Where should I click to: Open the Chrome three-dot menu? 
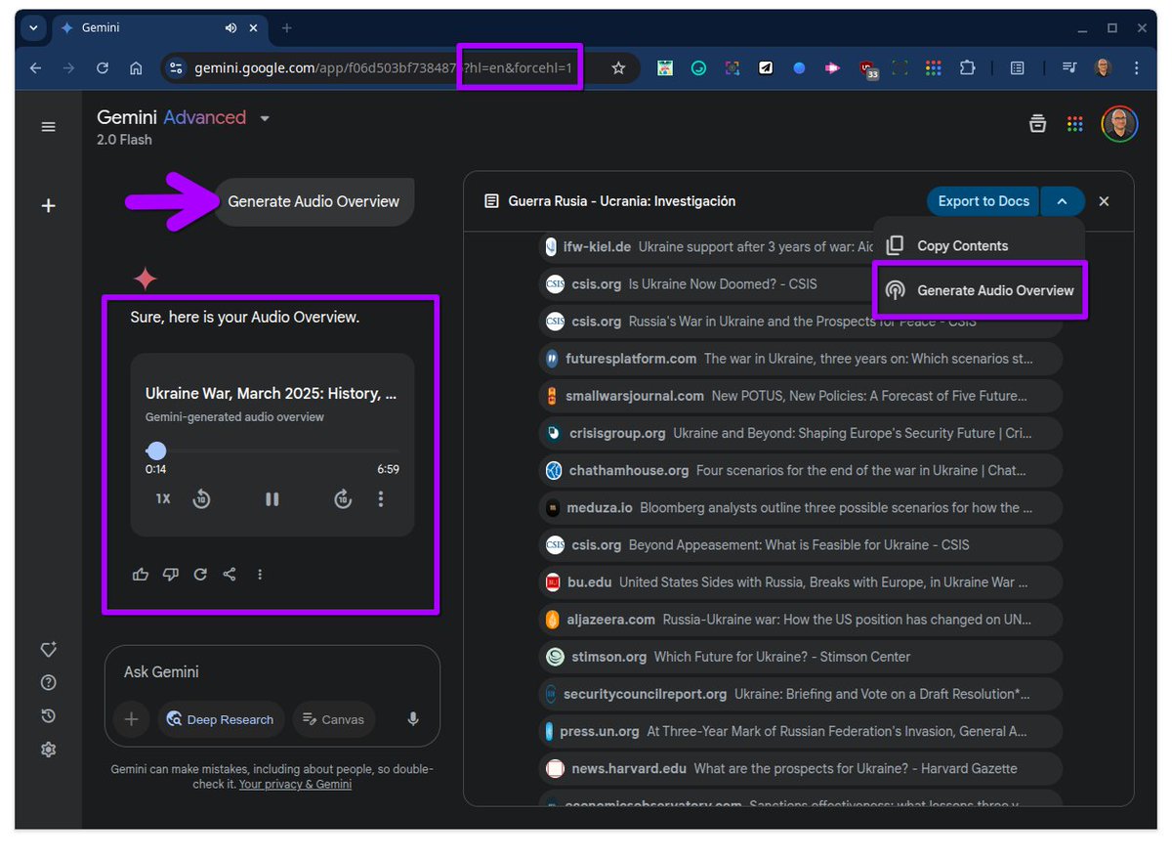pyautogui.click(x=1137, y=68)
